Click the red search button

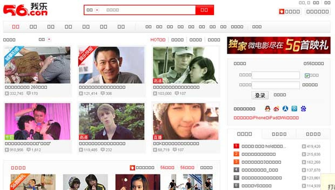click(205, 10)
